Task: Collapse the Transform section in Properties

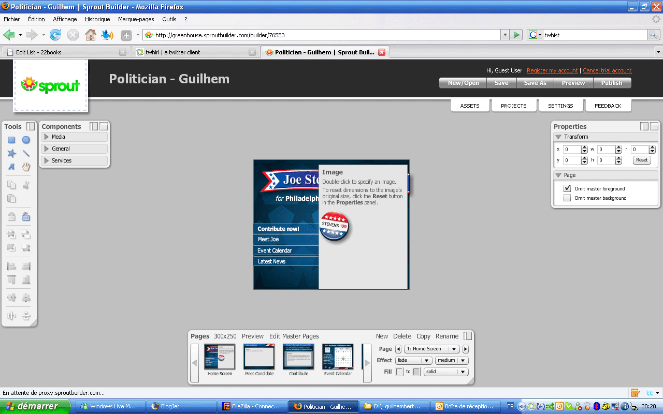Action: (x=558, y=137)
